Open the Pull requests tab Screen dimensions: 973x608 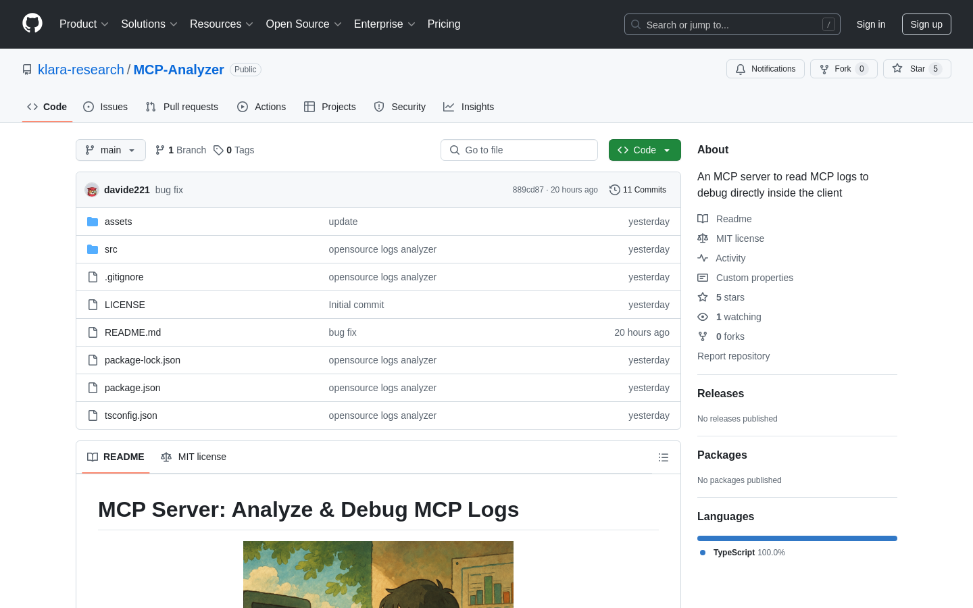[182, 107]
